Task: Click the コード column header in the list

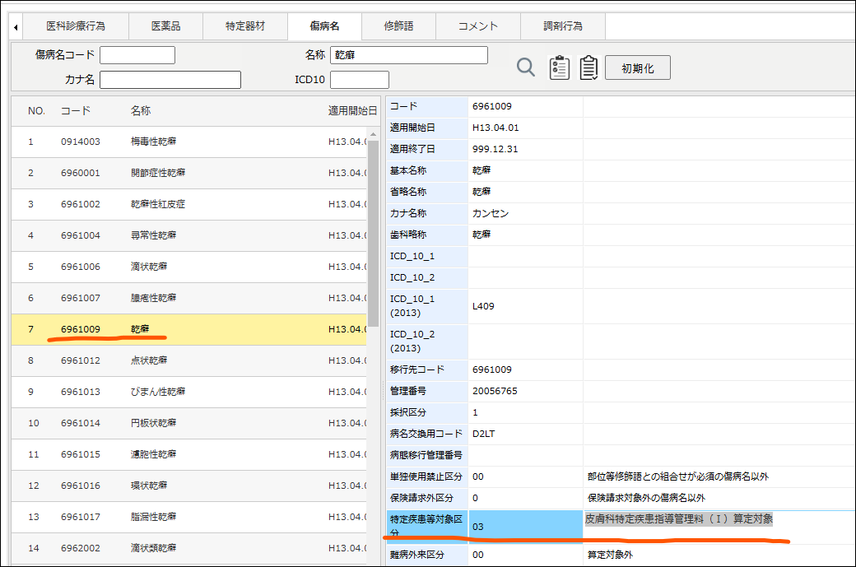Action: [76, 111]
